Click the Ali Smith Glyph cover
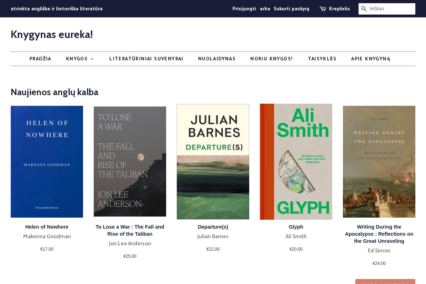Image resolution: width=426 pixels, height=284 pixels. click(x=296, y=162)
